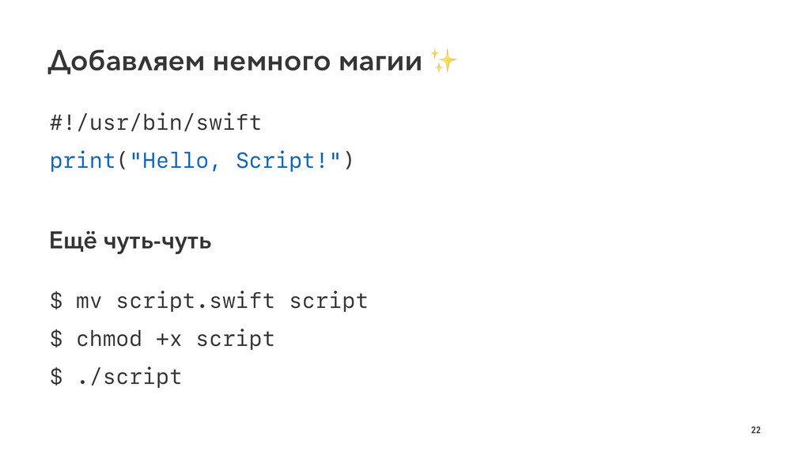Click the slide number 22

(755, 430)
